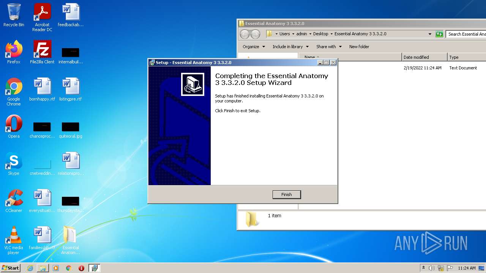Screen dimensions: 486x273
Task: Open the network tray icon
Action: click(x=441, y=268)
